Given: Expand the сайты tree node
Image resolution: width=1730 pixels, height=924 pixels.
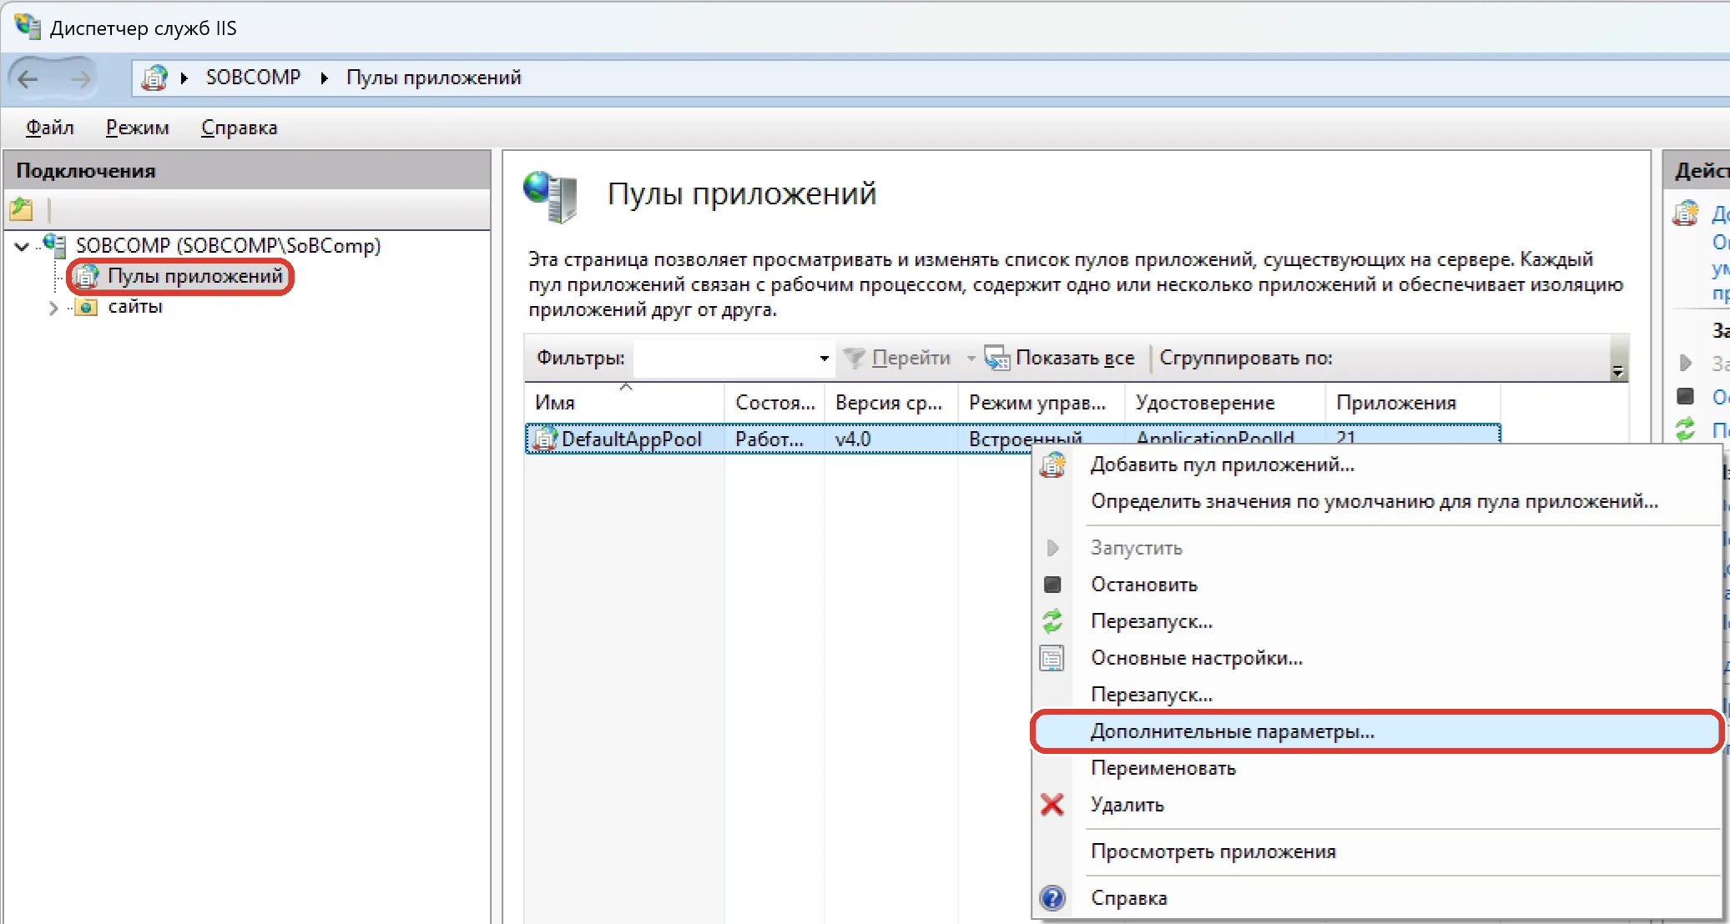Looking at the screenshot, I should [x=53, y=308].
